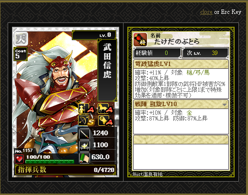Click the empty third skill slot header
248x195 pixels.
pos(181,140)
